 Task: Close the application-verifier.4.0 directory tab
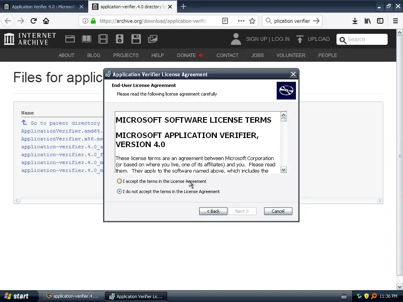(x=170, y=7)
